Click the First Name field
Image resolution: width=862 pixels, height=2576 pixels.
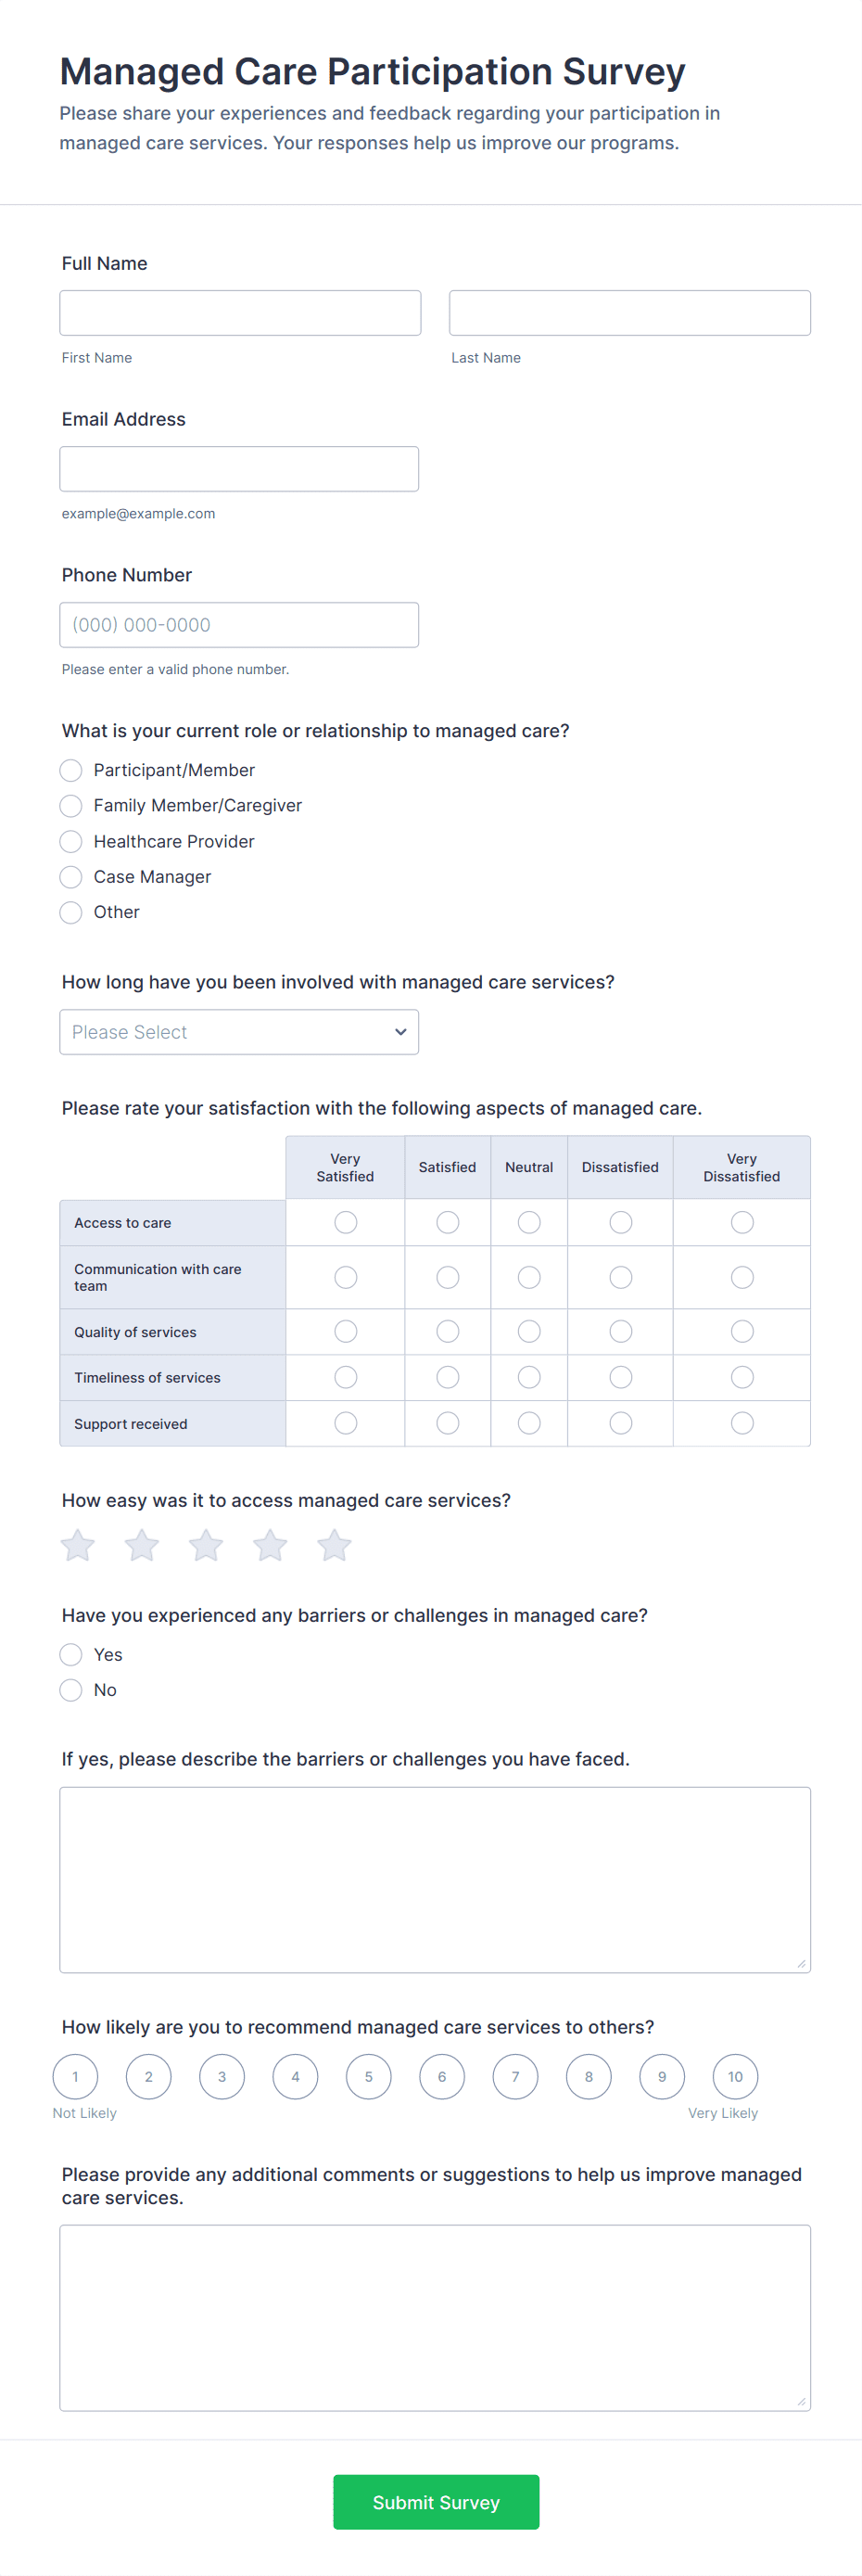[240, 313]
